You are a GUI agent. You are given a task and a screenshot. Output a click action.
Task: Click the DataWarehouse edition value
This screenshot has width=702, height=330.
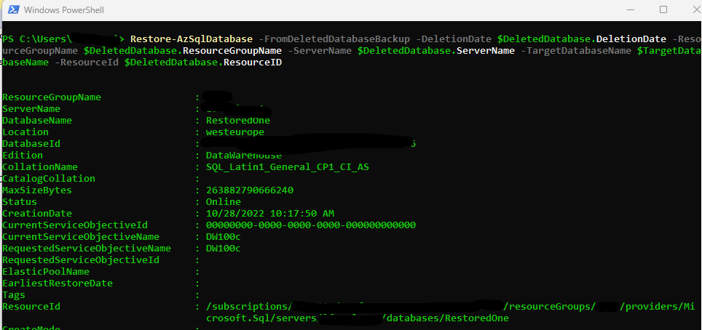(x=243, y=155)
